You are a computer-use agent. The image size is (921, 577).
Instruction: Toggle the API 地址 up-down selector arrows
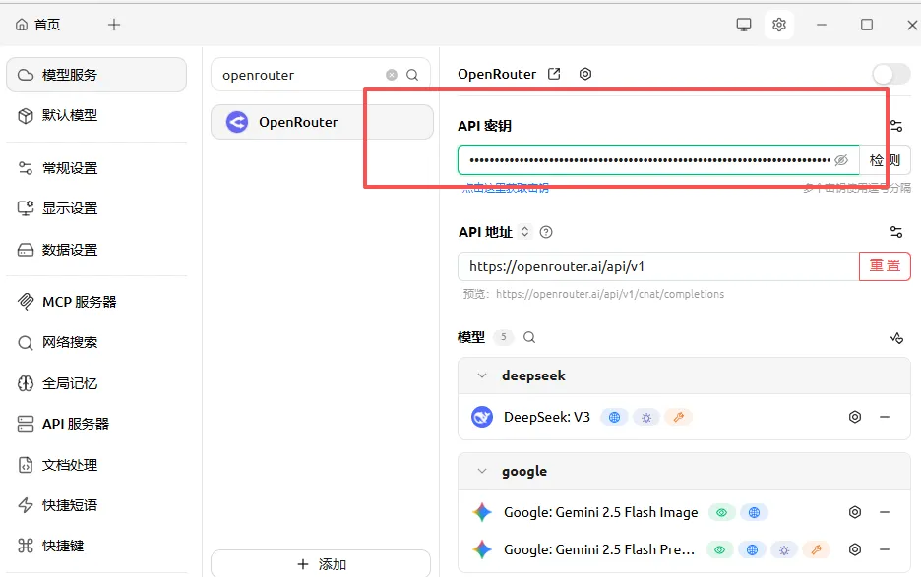[x=524, y=232]
